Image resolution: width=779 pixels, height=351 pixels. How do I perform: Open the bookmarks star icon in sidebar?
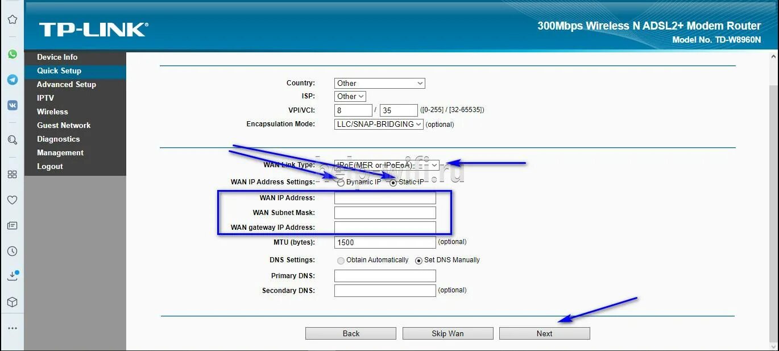[x=12, y=20]
